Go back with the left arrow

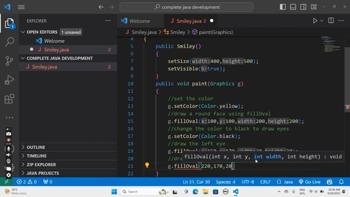pos(101,7)
